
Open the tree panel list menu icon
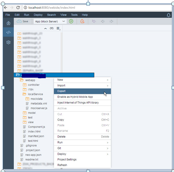(58, 28)
